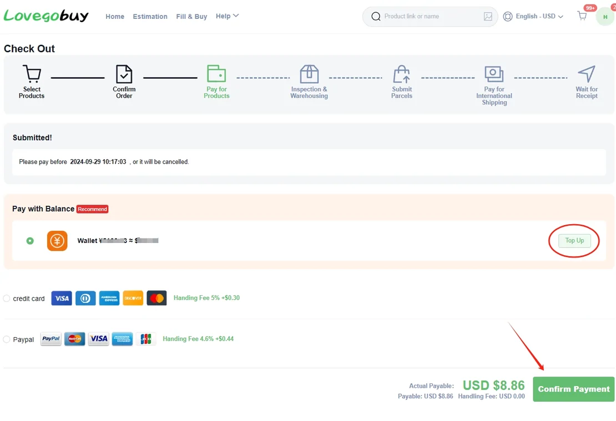Click the Product link or name search field
The image size is (616, 421).
[x=430, y=16]
